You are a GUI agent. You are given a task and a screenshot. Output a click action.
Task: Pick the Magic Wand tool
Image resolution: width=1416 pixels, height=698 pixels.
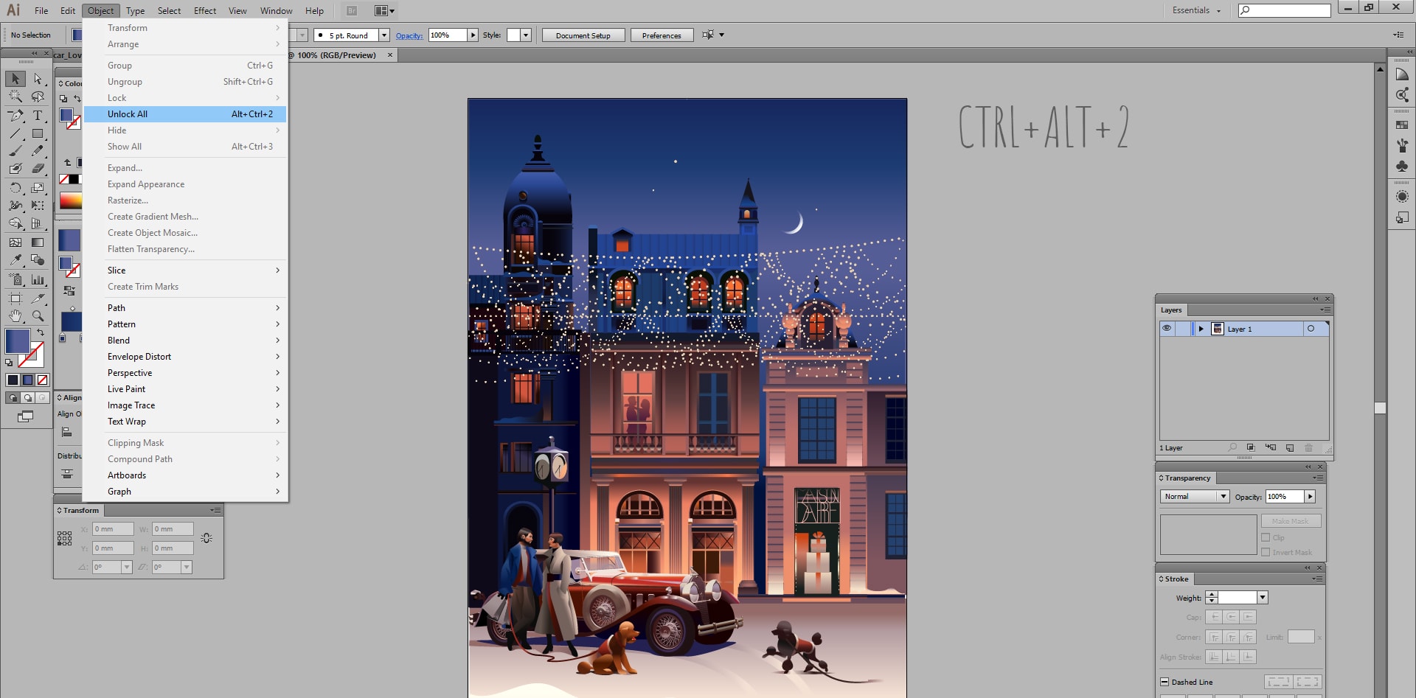15,97
